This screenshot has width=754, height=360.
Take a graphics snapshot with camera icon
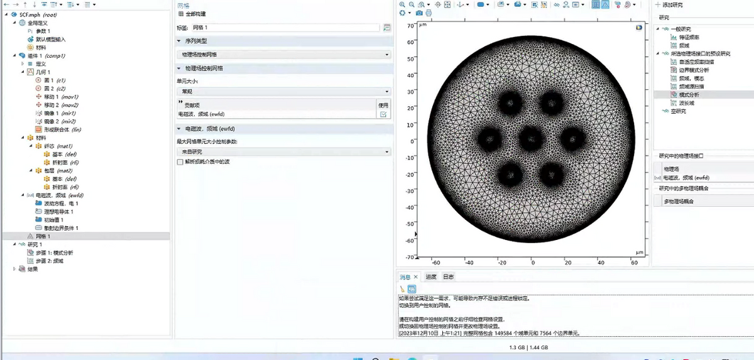tap(418, 13)
